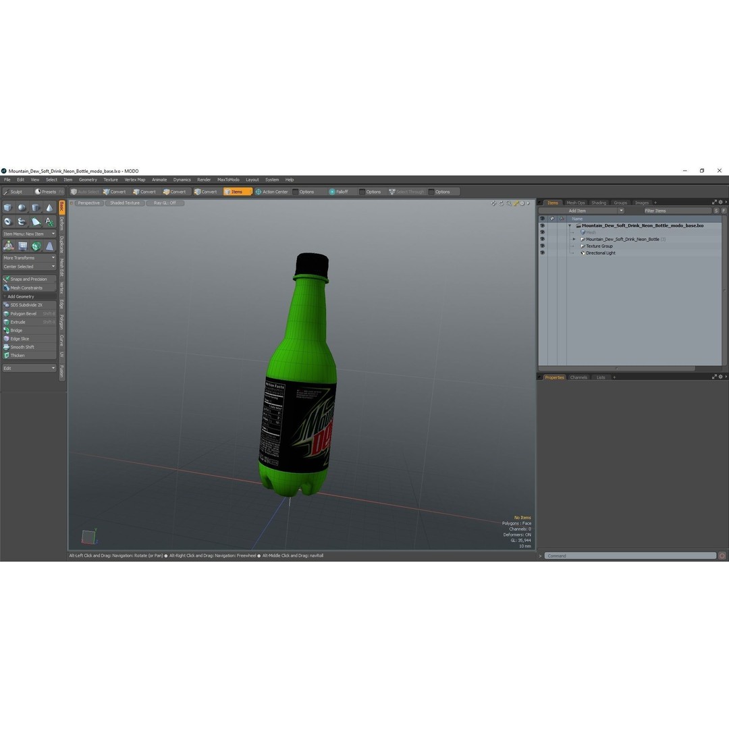Select the Tube primitive tool
The image size is (729, 729).
click(22, 222)
